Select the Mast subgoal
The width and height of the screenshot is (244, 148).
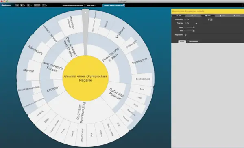point(139,98)
